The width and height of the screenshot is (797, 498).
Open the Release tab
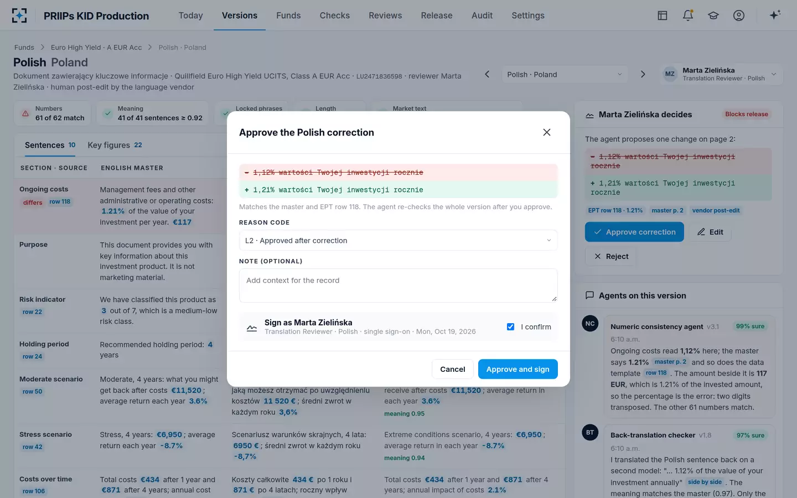point(437,15)
